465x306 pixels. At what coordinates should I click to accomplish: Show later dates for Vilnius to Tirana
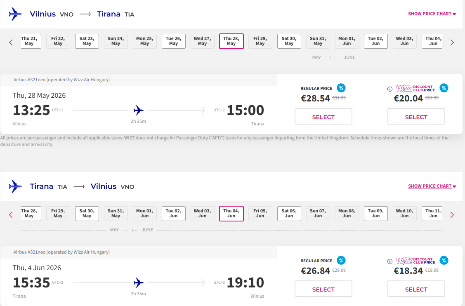click(x=452, y=42)
